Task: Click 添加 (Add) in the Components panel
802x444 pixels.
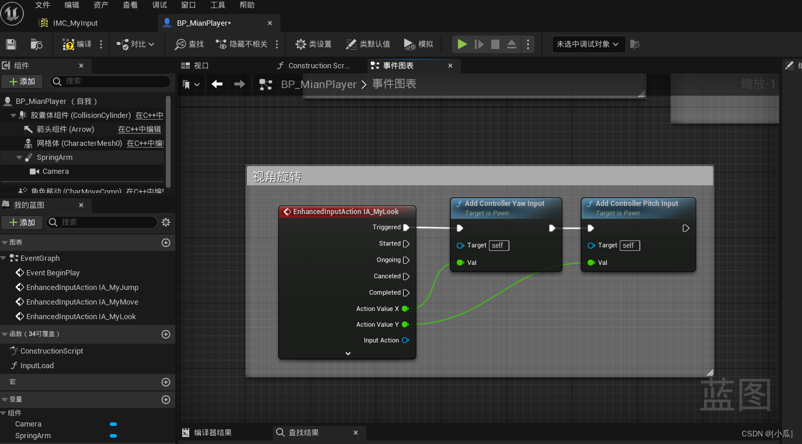Action: (23, 82)
